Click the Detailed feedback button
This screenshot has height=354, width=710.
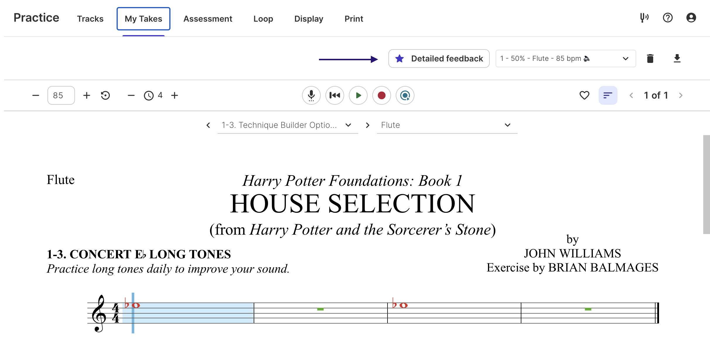click(x=439, y=59)
